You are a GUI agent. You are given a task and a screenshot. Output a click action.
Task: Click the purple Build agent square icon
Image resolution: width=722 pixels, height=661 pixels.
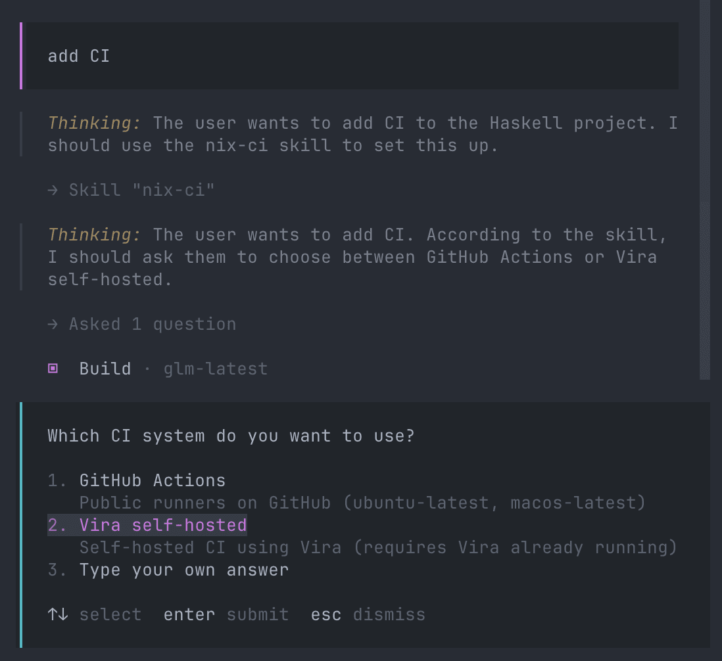click(53, 369)
